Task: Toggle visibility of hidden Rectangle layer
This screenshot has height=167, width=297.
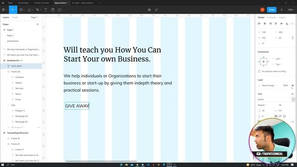Action: pos(39,128)
